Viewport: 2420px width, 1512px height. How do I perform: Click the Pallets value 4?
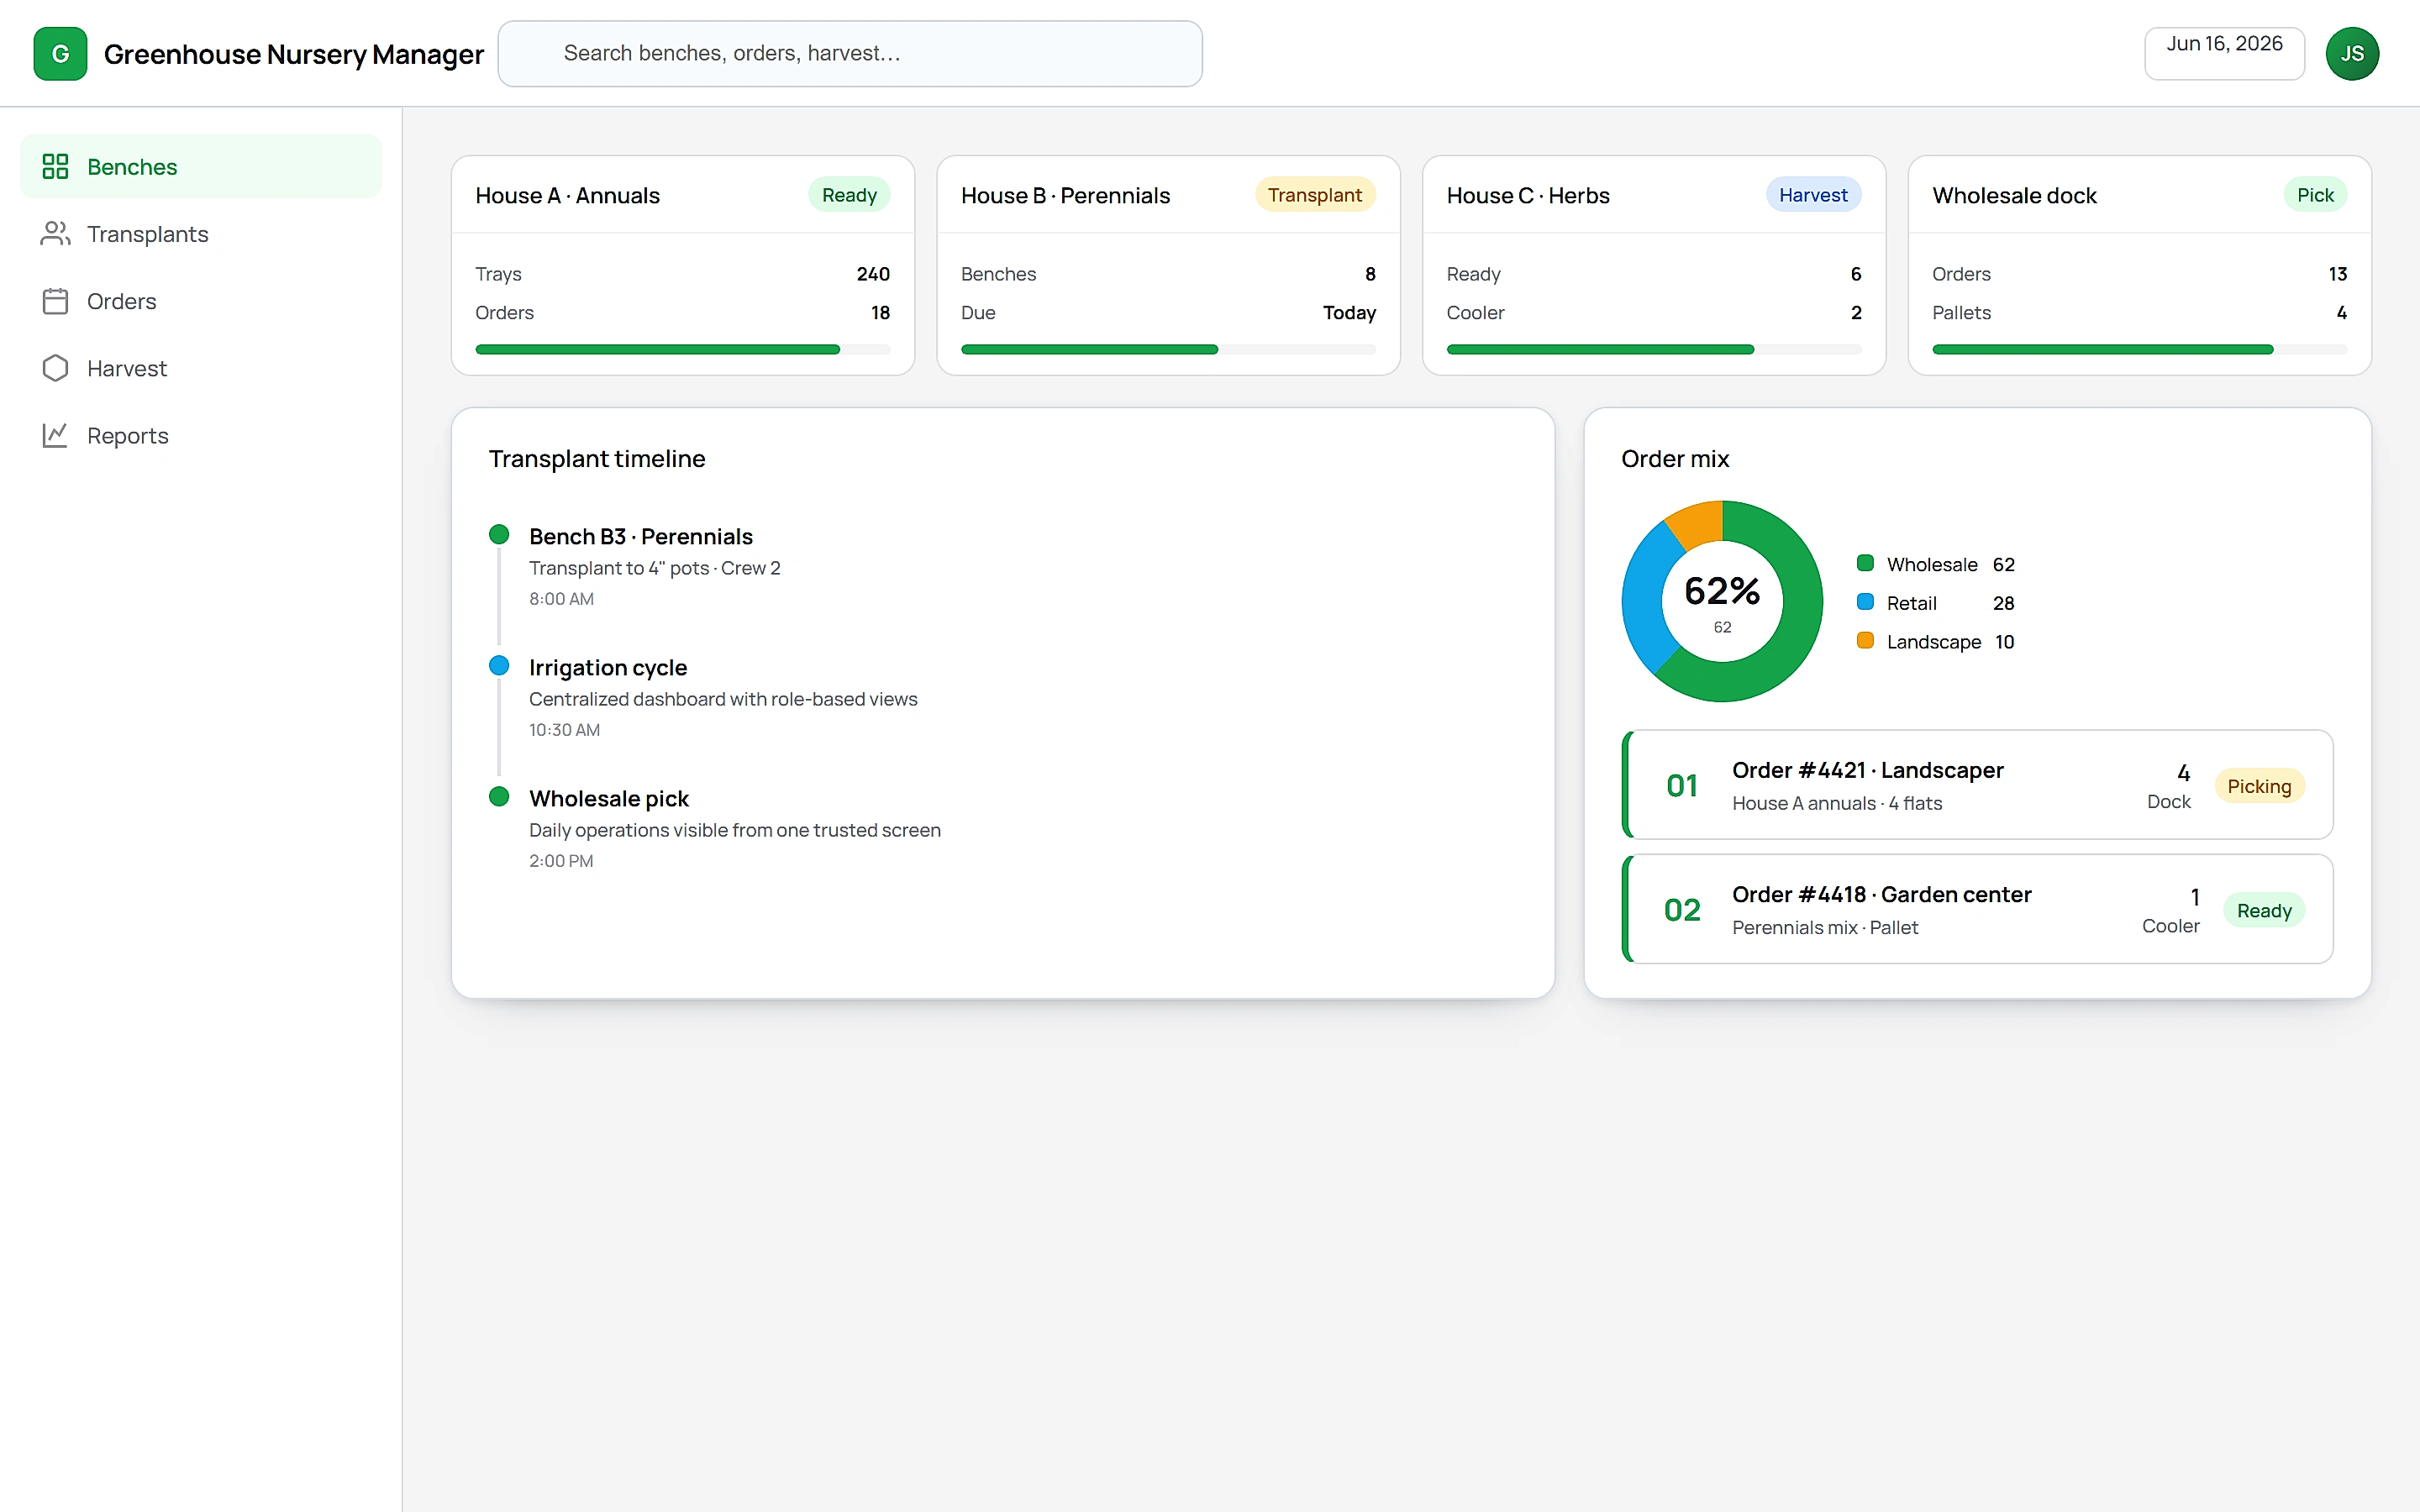pos(2341,313)
